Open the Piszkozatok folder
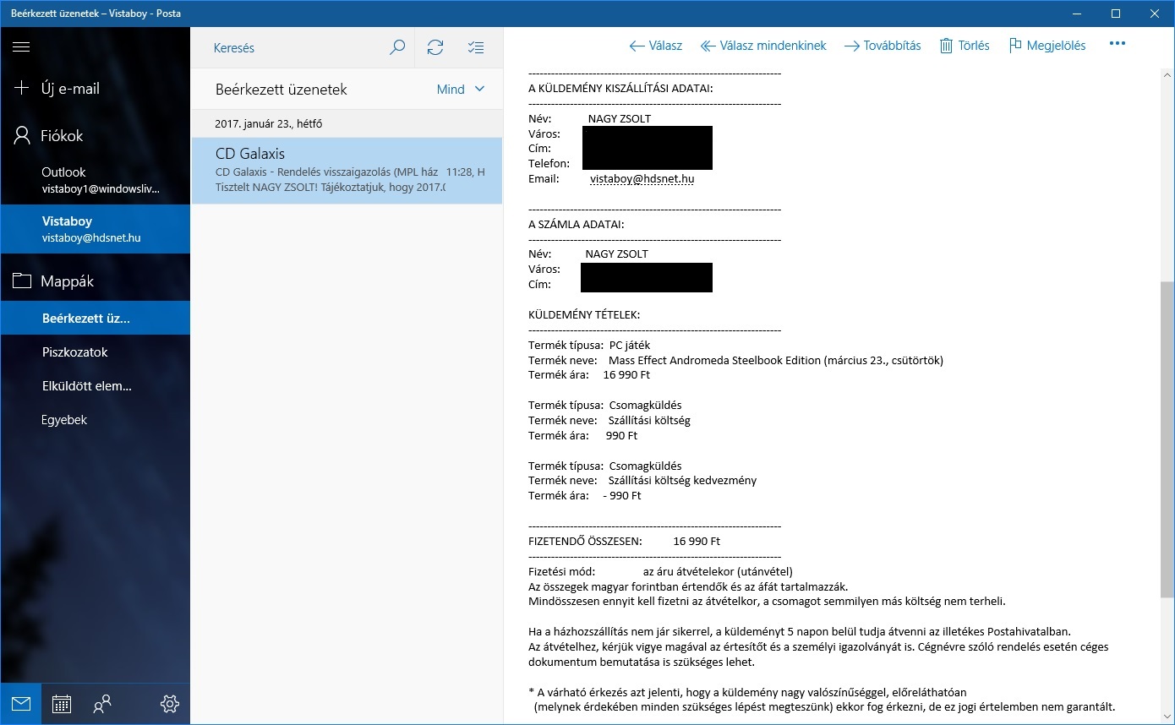1175x725 pixels. click(x=95, y=352)
